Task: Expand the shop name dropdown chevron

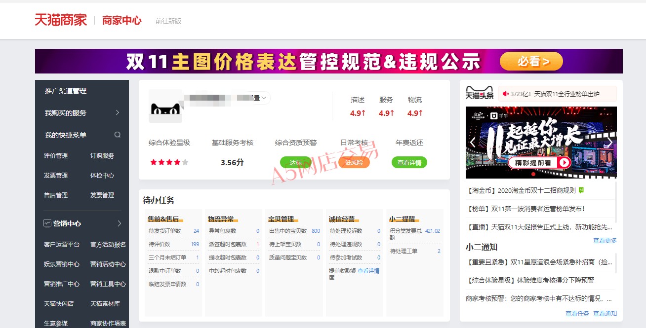Action: 264,98
